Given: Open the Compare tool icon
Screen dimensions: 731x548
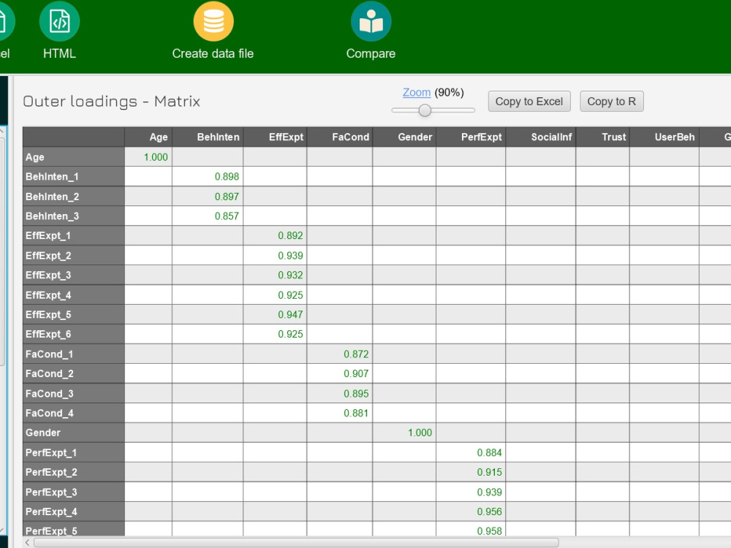Looking at the screenshot, I should (371, 22).
